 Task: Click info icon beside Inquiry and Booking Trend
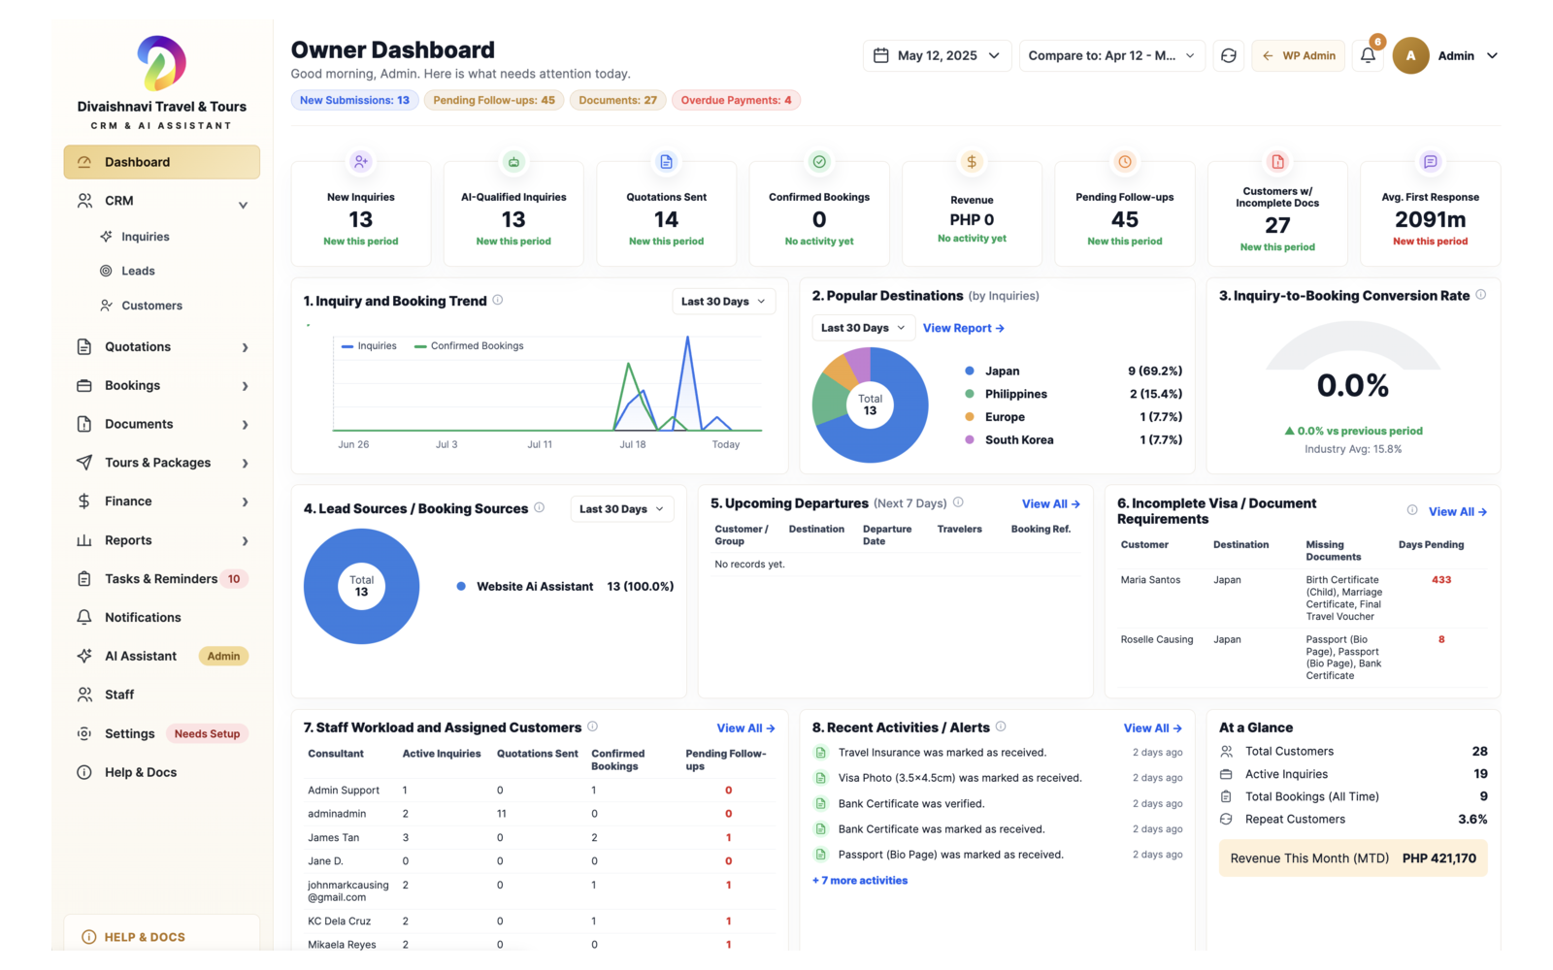(498, 301)
